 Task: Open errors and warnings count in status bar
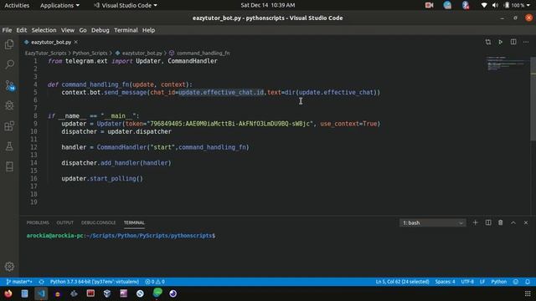pyautogui.click(x=155, y=282)
